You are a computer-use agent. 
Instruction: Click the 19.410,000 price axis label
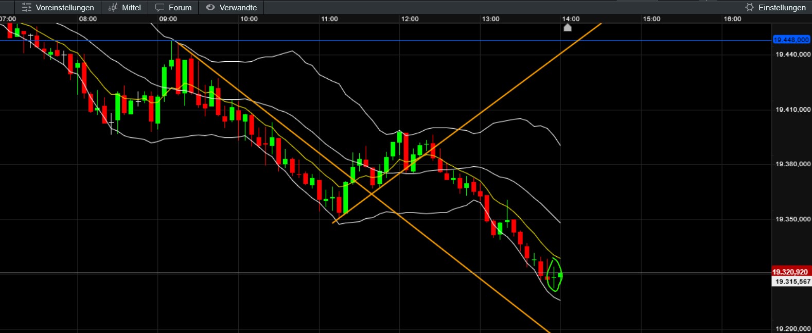[x=793, y=109]
